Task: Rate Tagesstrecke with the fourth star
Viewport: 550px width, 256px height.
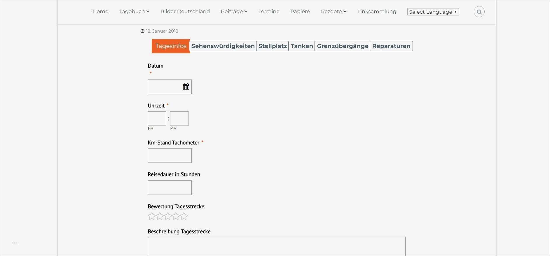Action: pyautogui.click(x=176, y=216)
